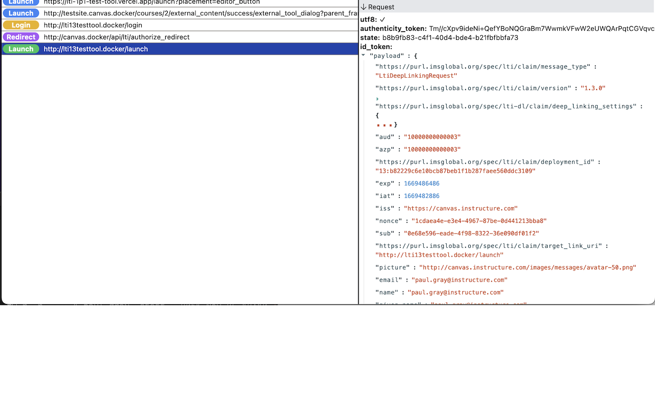Screen dimensions: 655x409
Task: Select the lti13testtool.docker/launch request row
Action: [x=180, y=49]
